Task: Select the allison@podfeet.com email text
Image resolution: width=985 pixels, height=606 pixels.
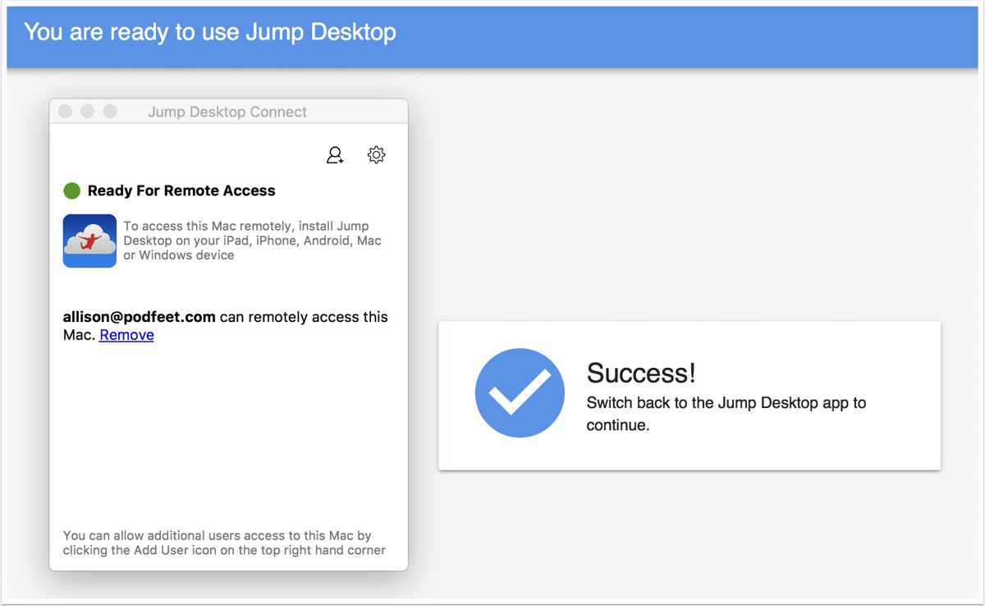Action: point(139,317)
